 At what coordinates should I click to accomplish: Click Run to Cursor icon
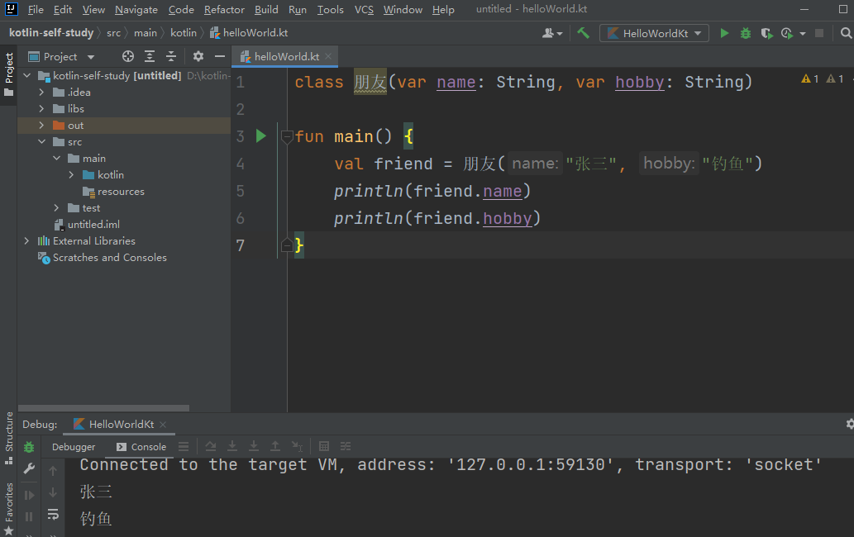(x=296, y=447)
